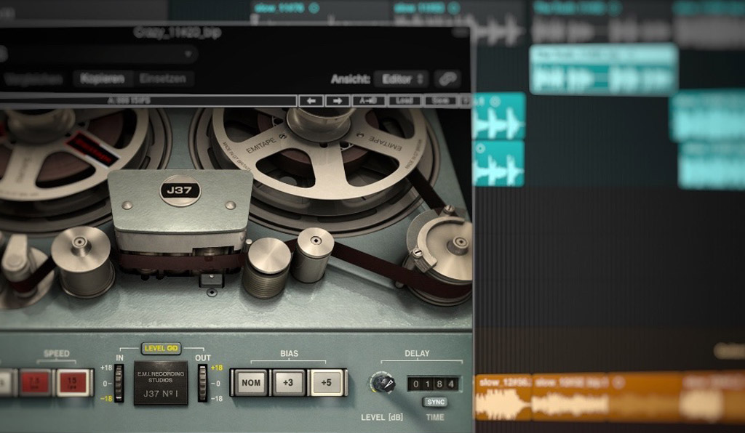The height and width of the screenshot is (433, 745).
Task: Go to next preset with right arrow
Action: pos(338,100)
